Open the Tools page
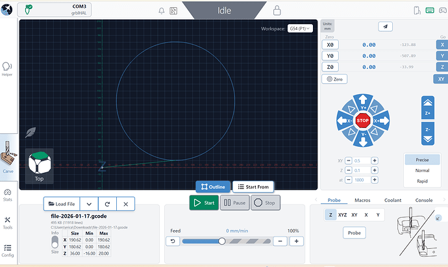 [x=8, y=222]
